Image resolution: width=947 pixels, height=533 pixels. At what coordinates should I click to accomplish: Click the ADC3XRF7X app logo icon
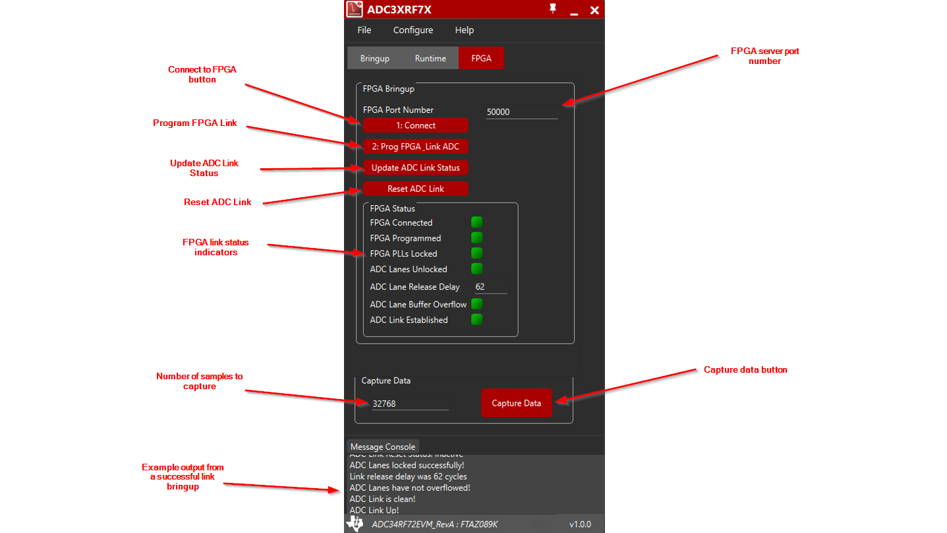coord(355,9)
